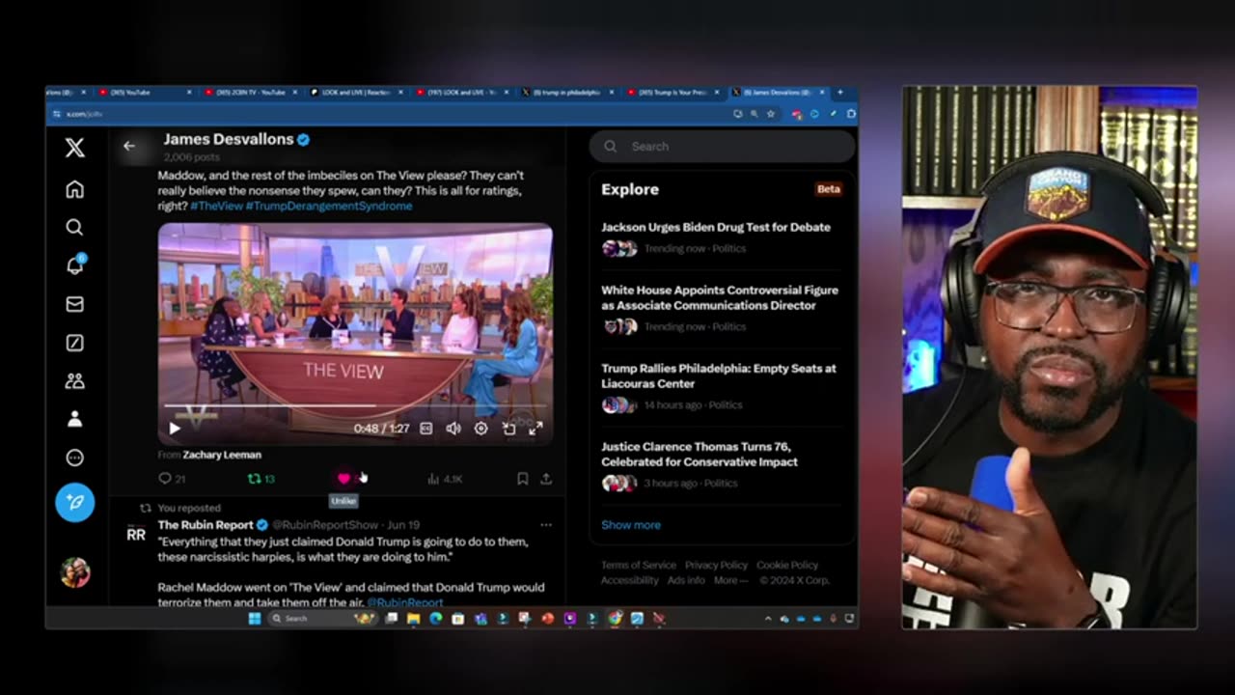Seek on the video progress bar
The height and width of the screenshot is (695, 1235).
354,406
